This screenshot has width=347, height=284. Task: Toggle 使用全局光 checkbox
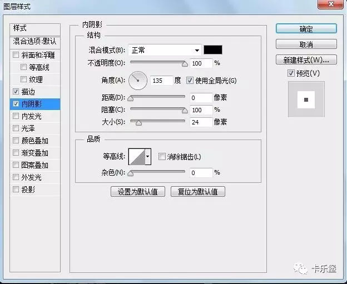click(190, 80)
